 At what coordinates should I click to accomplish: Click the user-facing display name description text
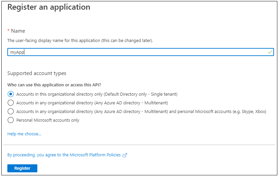[80, 40]
